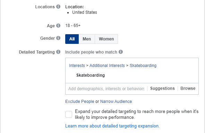Click the Narrow Audience link

pyautogui.click(x=116, y=102)
